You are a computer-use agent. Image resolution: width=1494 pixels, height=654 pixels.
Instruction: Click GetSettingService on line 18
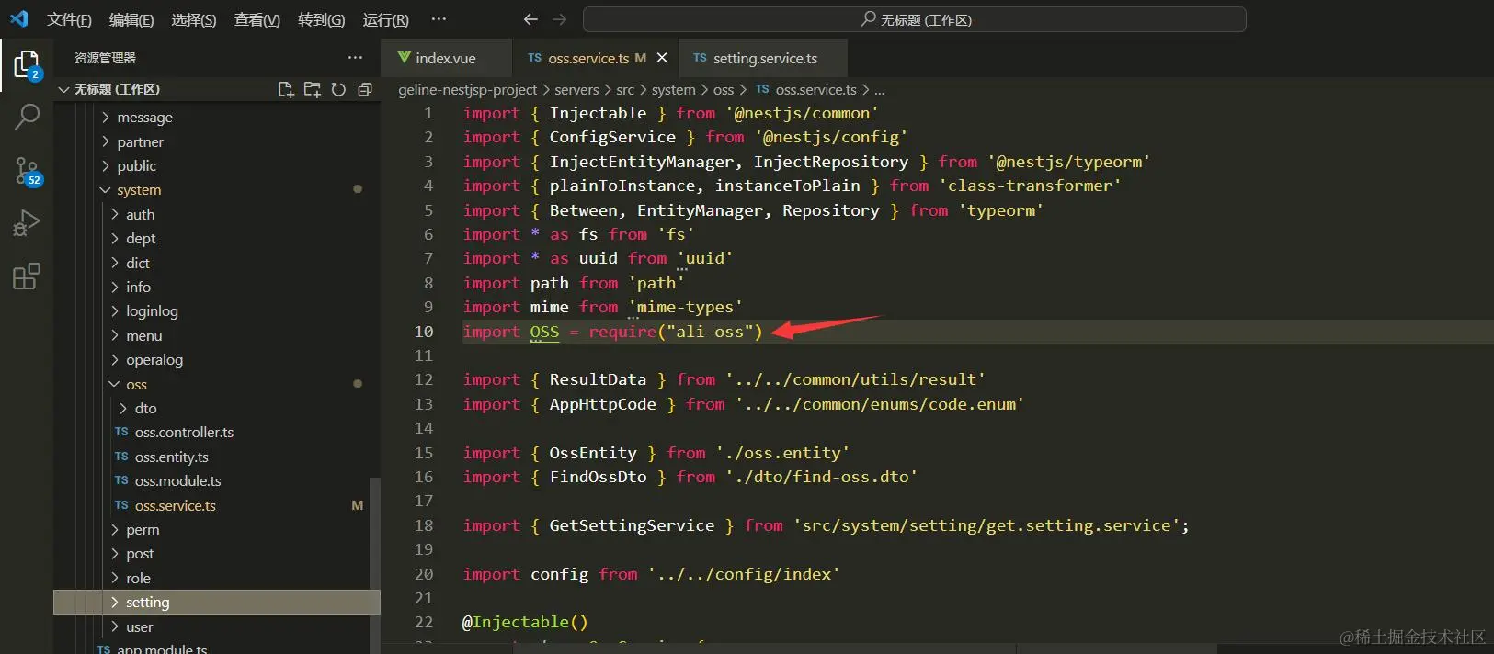(x=632, y=525)
